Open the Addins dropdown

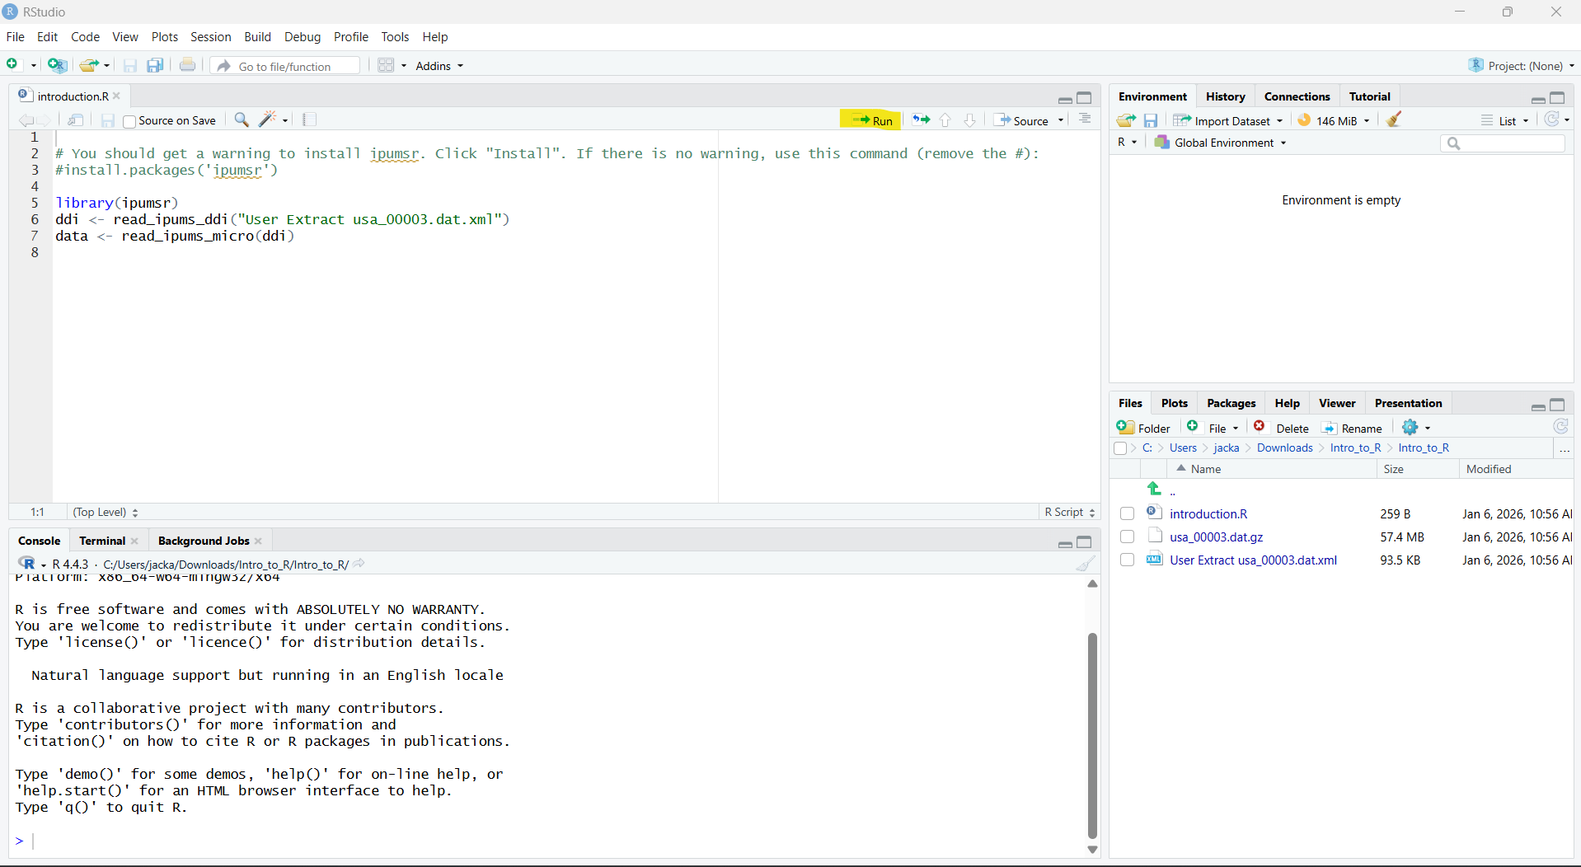point(439,66)
